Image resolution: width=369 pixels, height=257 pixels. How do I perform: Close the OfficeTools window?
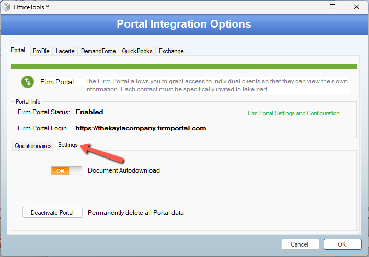(356, 7)
